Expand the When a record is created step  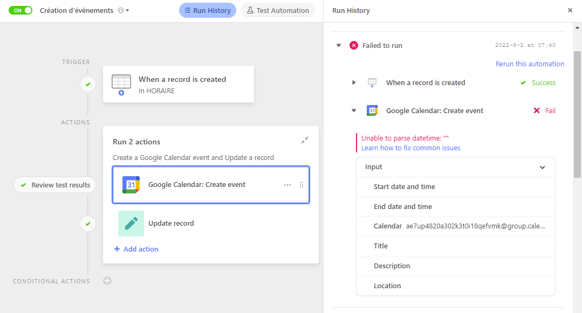(354, 82)
